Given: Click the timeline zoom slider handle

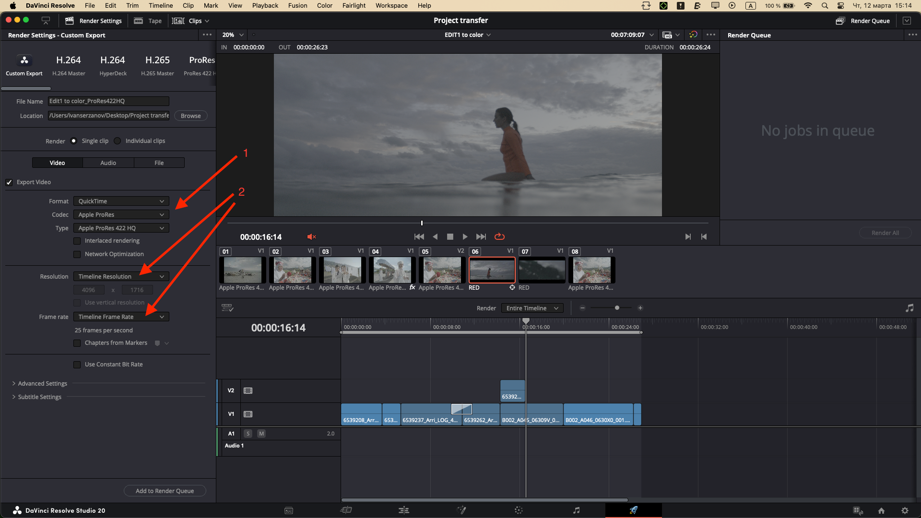Looking at the screenshot, I should [x=617, y=308].
